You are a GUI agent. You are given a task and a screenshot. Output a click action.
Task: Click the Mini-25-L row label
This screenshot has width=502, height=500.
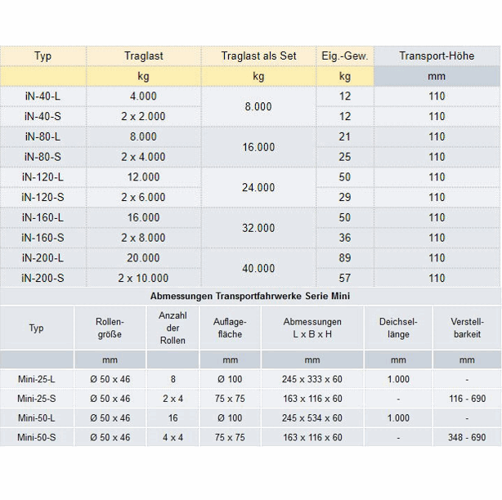pos(37,378)
